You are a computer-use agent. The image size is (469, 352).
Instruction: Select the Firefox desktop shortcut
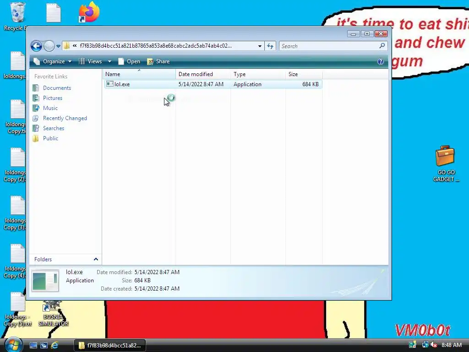point(89,12)
